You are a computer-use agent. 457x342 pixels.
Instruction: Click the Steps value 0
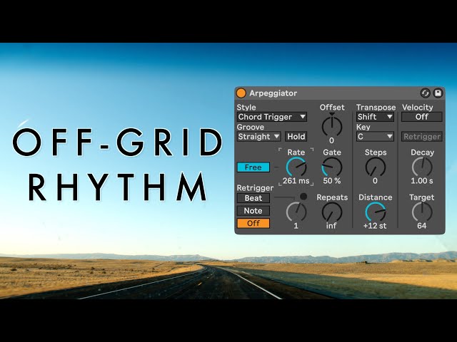point(375,181)
